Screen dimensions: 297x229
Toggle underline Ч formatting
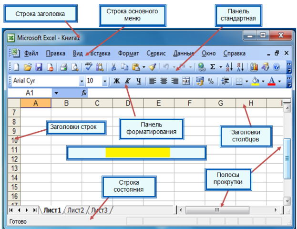(x=139, y=81)
